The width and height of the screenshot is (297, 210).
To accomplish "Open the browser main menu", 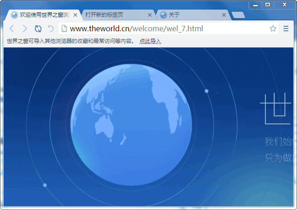I will (286, 29).
